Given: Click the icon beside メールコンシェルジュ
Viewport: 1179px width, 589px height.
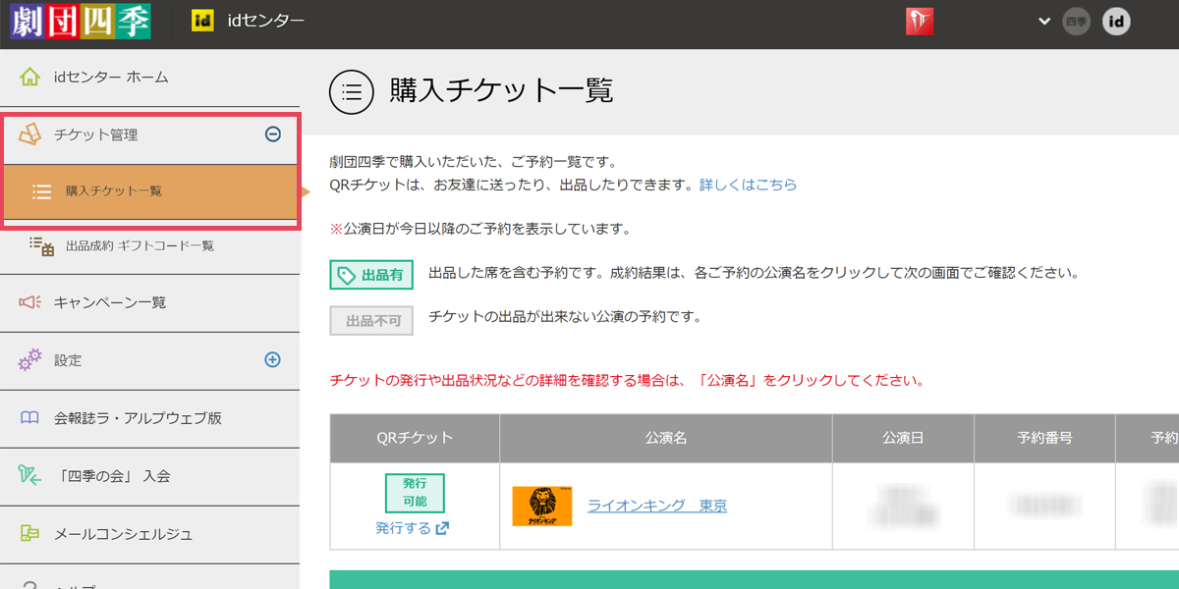Looking at the screenshot, I should point(29,534).
